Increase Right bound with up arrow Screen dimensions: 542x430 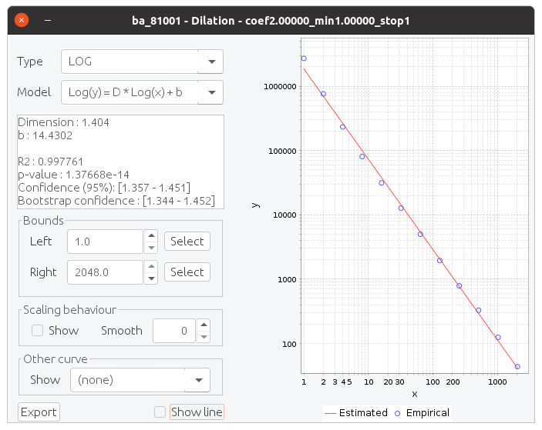coord(152,267)
